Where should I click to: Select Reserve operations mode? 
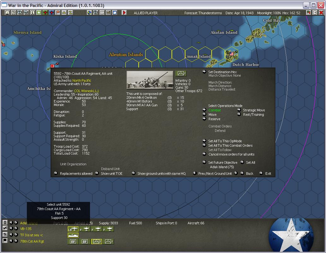(x=214, y=119)
